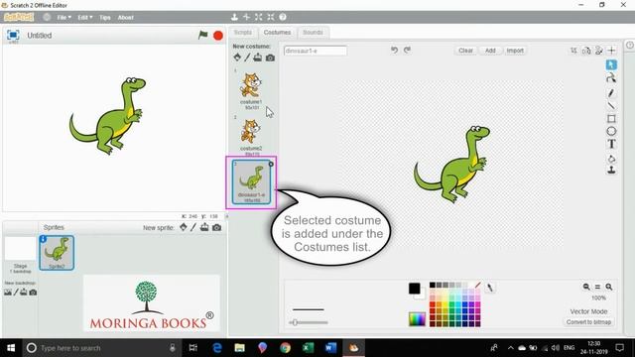Open Chrome from the taskbar
Image resolution: width=635 pixels, height=357 pixels.
tap(286, 348)
